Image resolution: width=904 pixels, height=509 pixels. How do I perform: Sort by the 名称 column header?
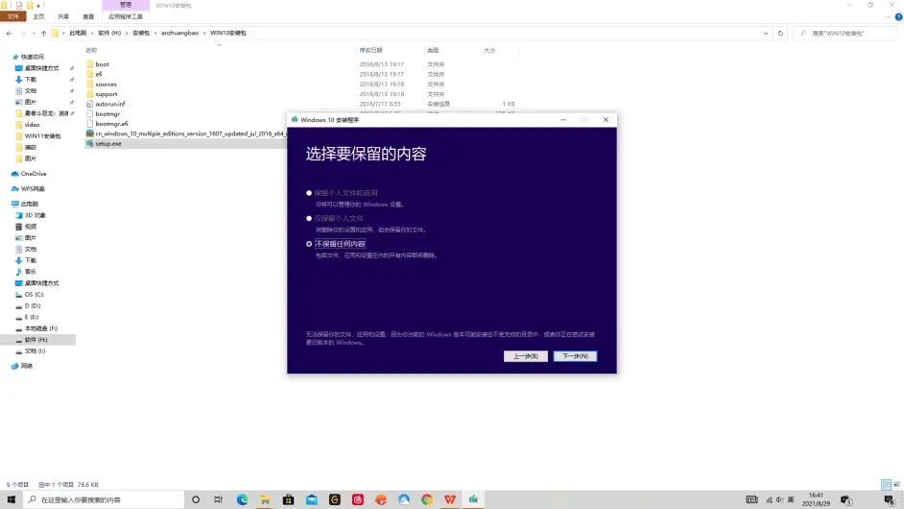click(91, 50)
